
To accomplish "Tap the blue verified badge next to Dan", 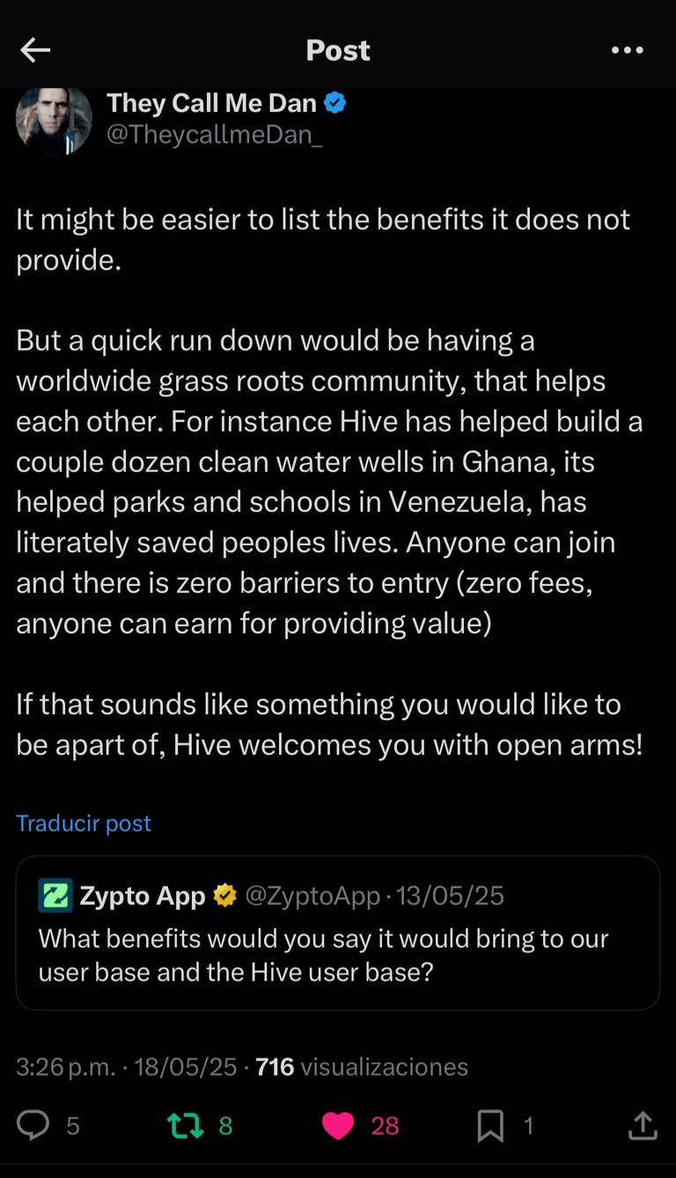I will click(x=335, y=103).
